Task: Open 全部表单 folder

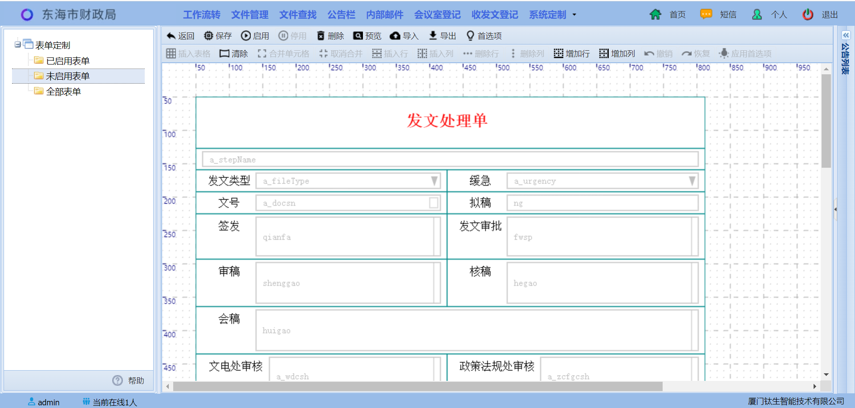Action: [x=64, y=92]
